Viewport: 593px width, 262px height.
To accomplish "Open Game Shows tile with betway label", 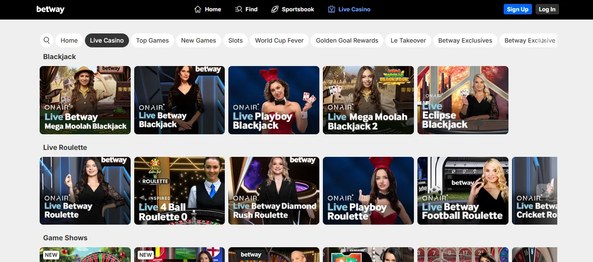I will [274, 255].
